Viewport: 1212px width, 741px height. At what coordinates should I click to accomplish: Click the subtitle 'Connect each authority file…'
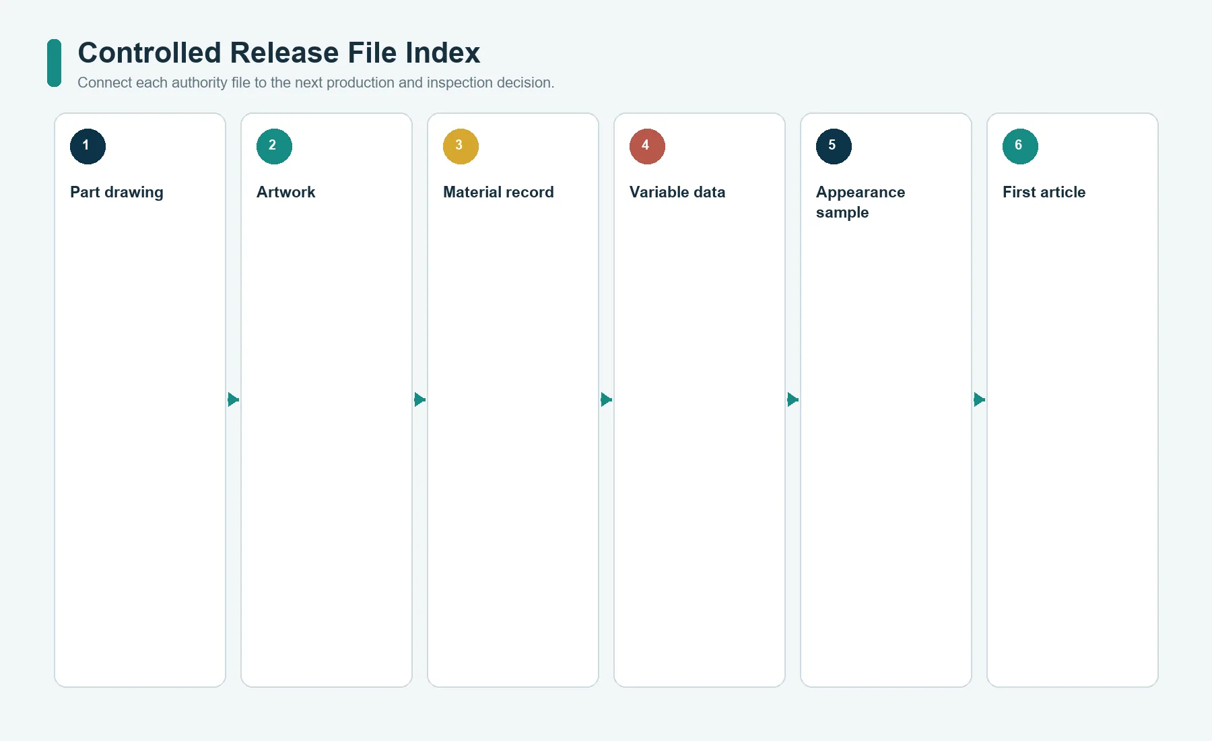(x=316, y=83)
